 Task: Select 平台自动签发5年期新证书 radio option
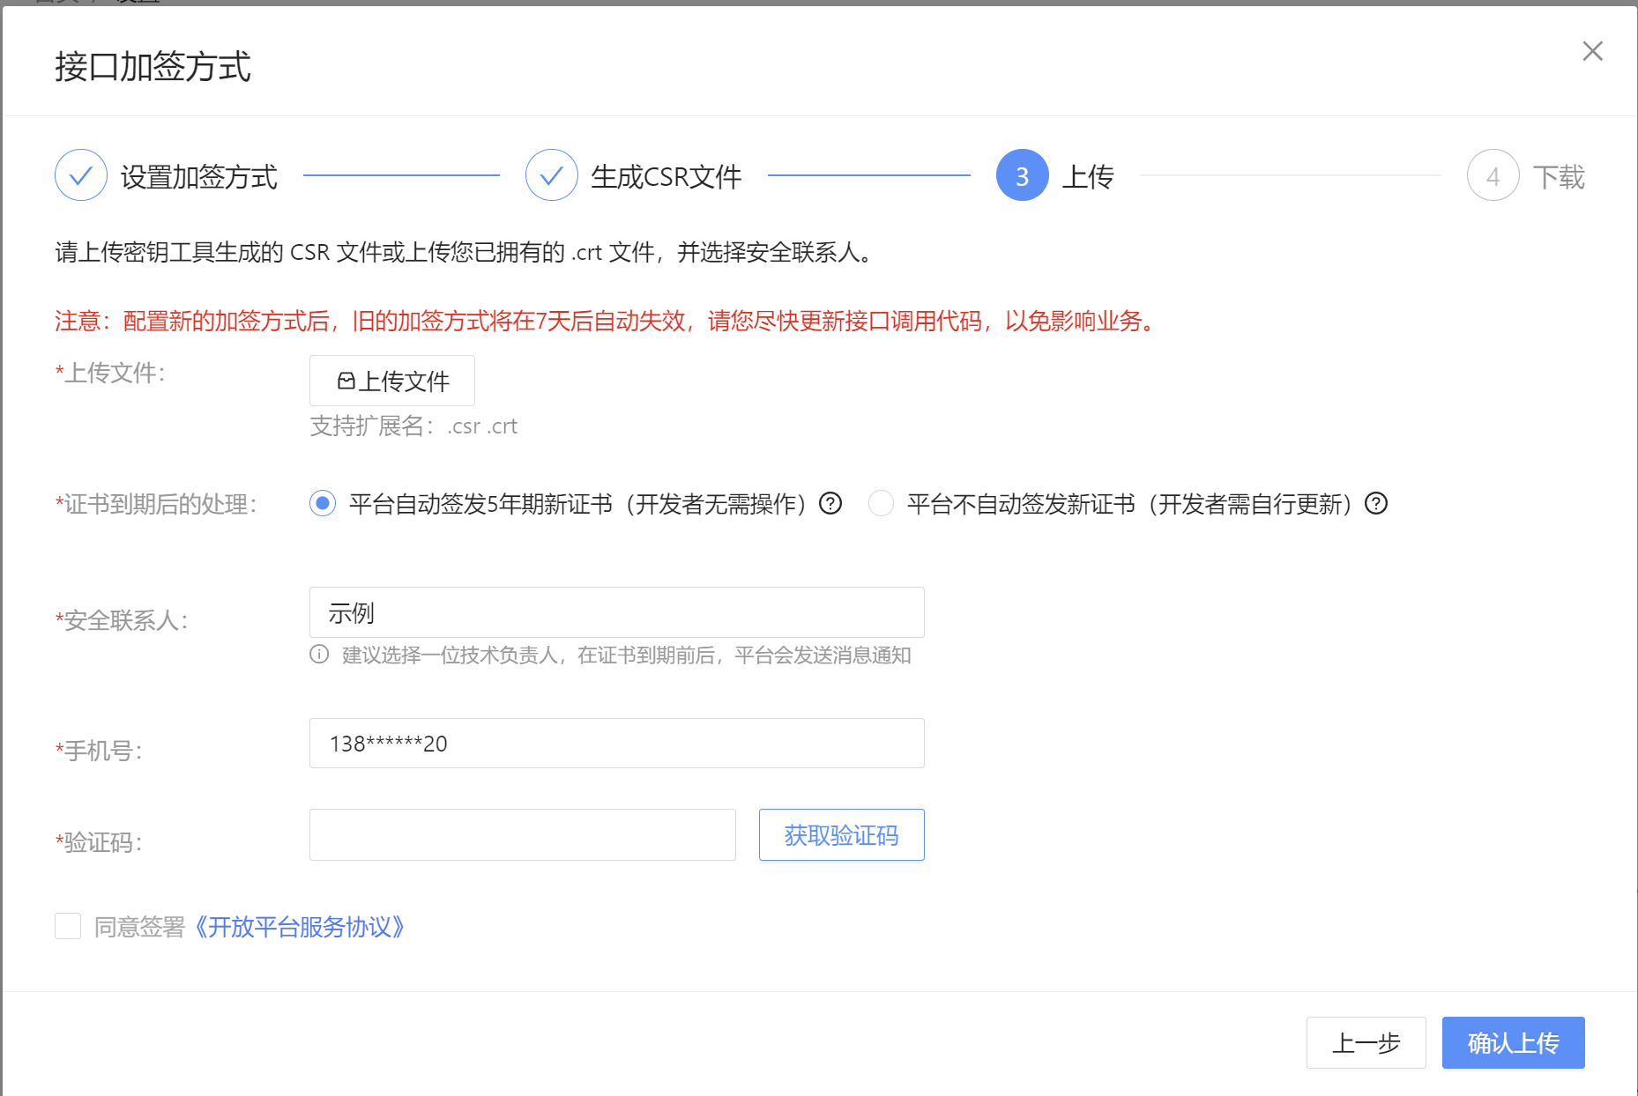323,503
